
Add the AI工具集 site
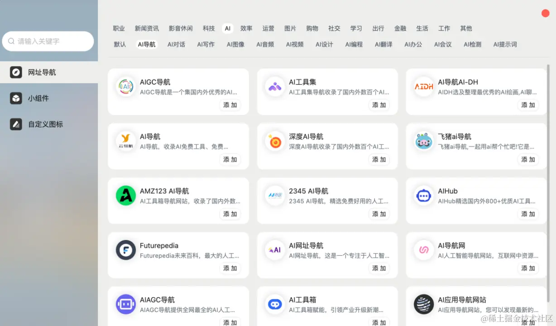(379, 105)
